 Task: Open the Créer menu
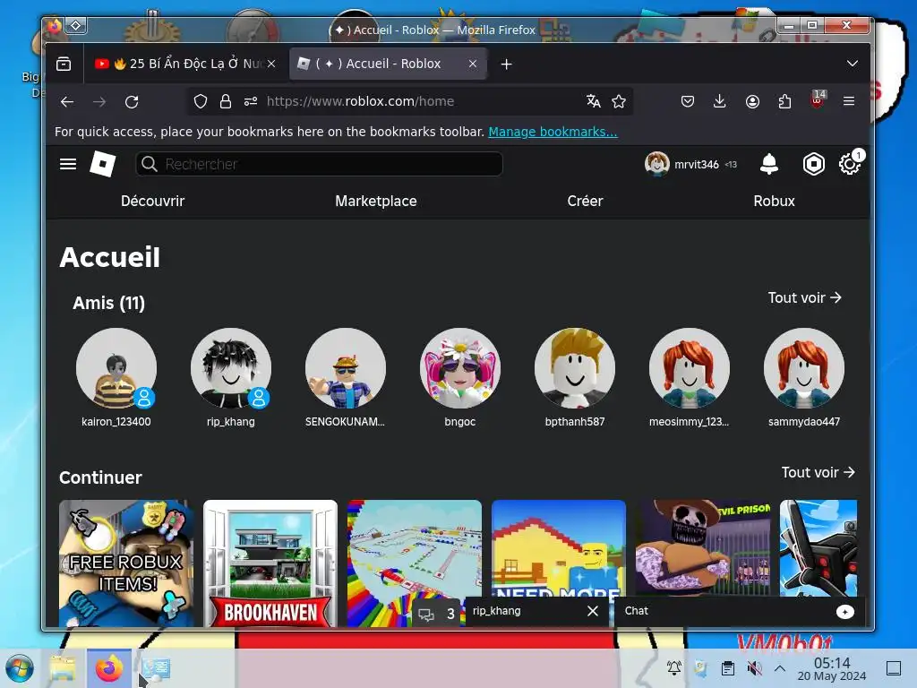[x=585, y=202]
